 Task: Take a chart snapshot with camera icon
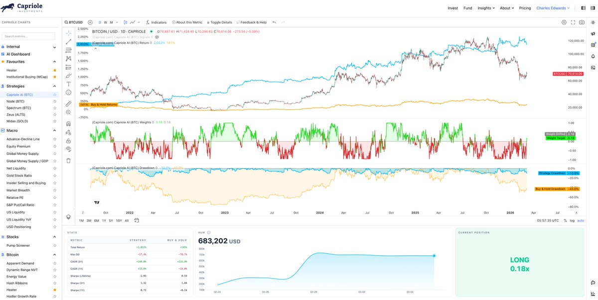point(582,22)
